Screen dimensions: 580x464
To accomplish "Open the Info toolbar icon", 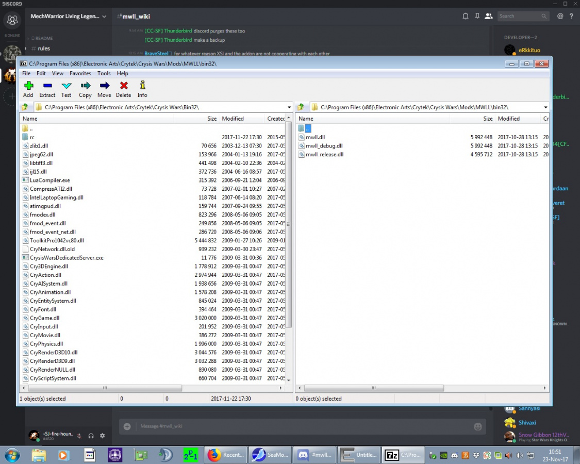I will [142, 86].
